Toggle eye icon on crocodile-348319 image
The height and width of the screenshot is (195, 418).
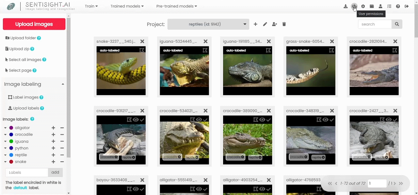pos(325,120)
